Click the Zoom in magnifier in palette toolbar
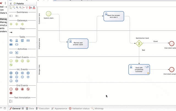176x111 pixels. tap(17, 8)
